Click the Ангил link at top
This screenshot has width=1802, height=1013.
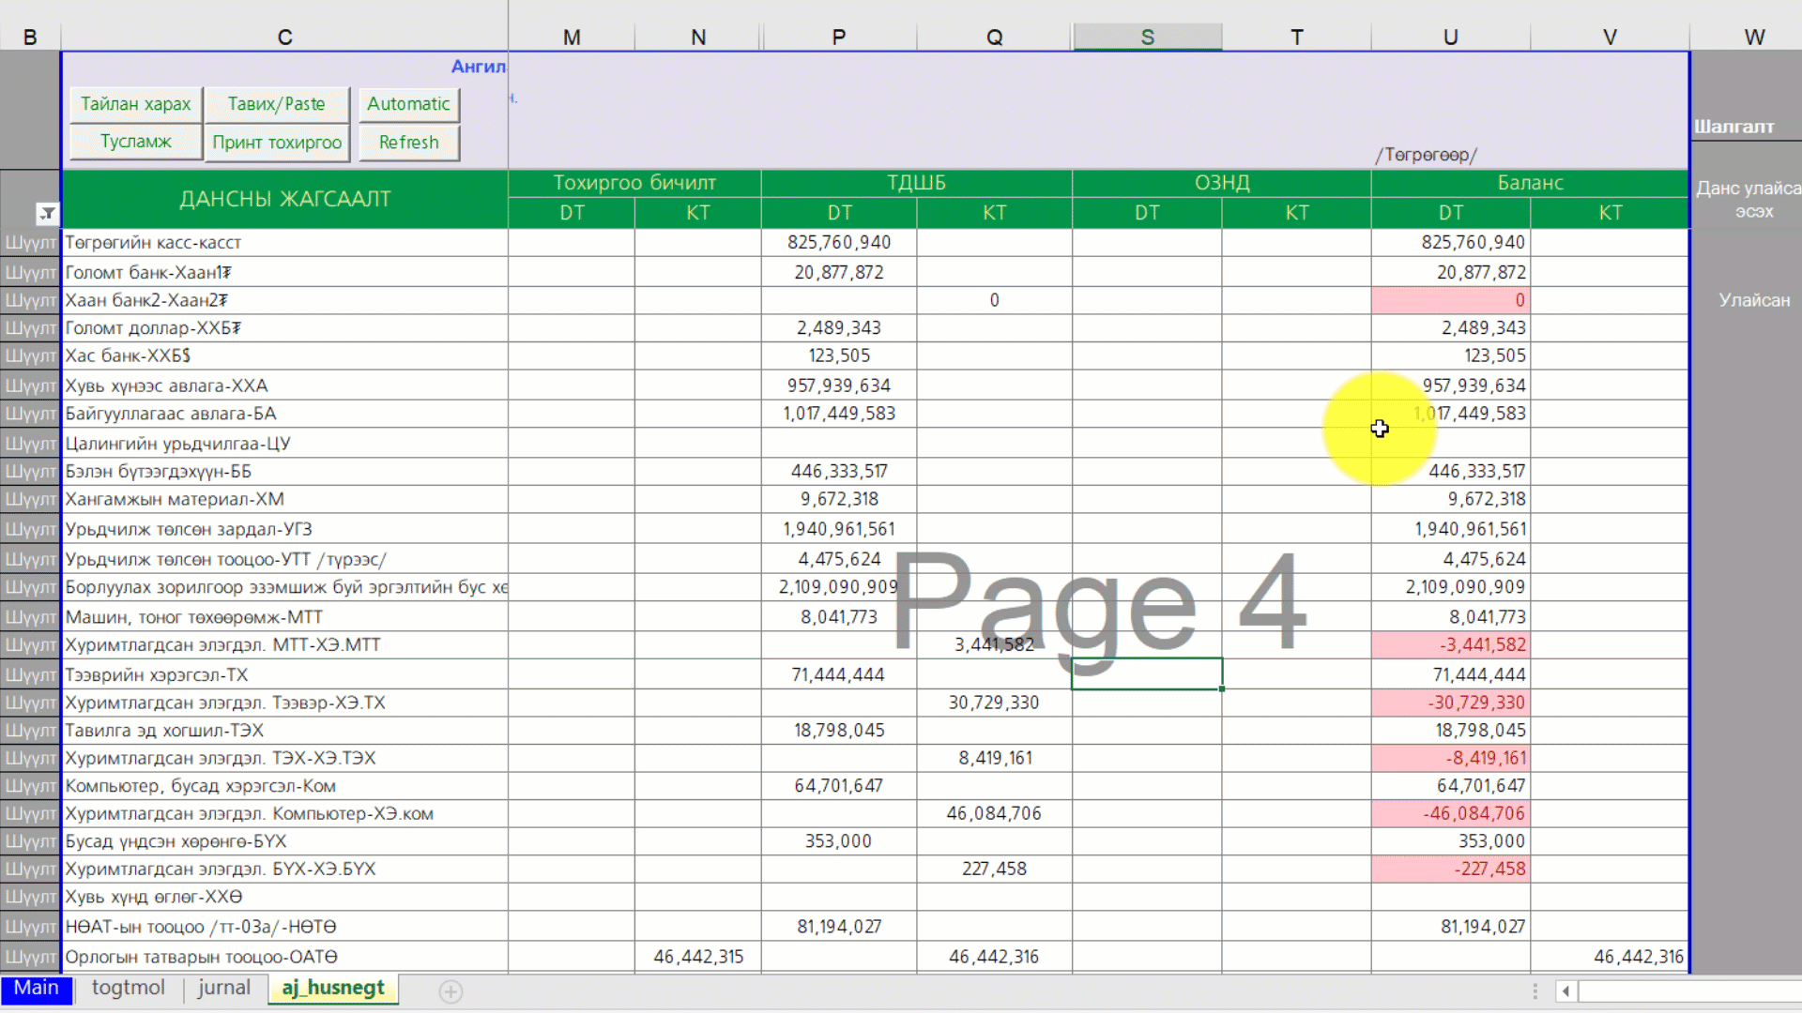(x=478, y=67)
